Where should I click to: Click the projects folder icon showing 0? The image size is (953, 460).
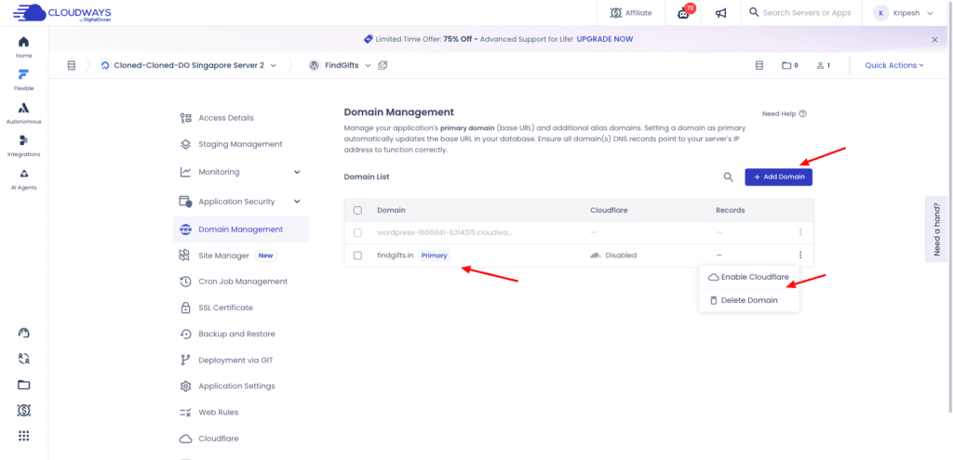tap(789, 65)
